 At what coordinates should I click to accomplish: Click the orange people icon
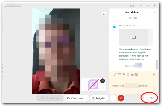(x=154, y=74)
